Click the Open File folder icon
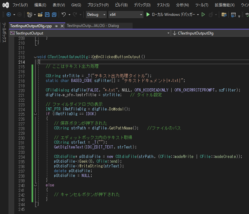This screenshot has height=214, width=249. tap(40, 15)
